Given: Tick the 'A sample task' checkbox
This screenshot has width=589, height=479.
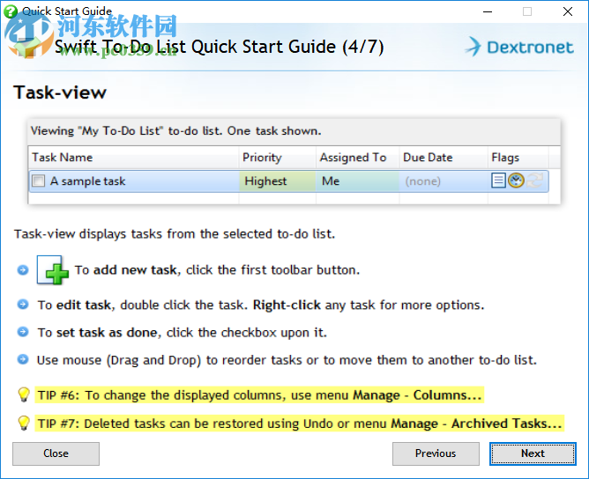Looking at the screenshot, I should (38, 181).
